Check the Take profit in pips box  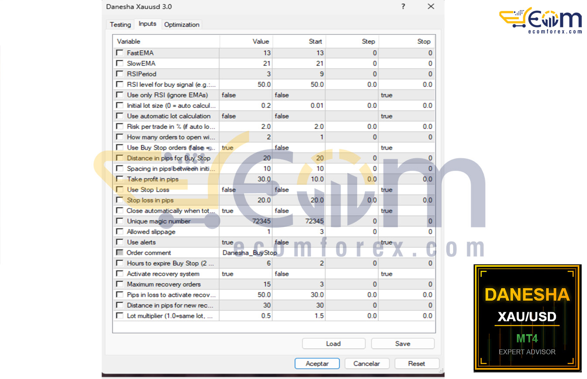120,179
